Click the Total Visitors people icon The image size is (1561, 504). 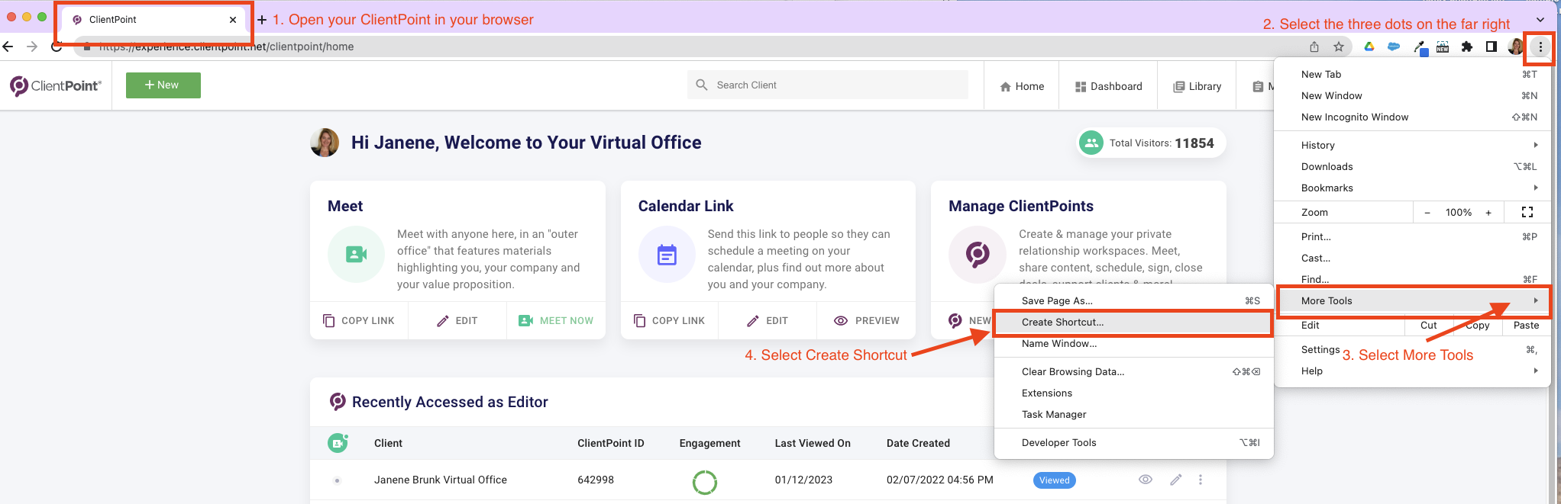tap(1091, 143)
